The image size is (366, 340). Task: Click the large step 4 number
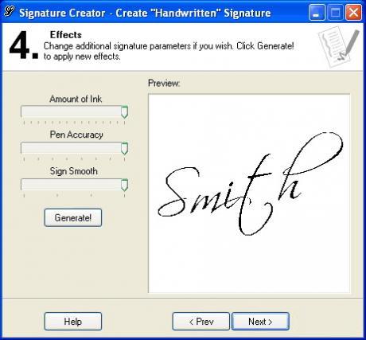[23, 45]
